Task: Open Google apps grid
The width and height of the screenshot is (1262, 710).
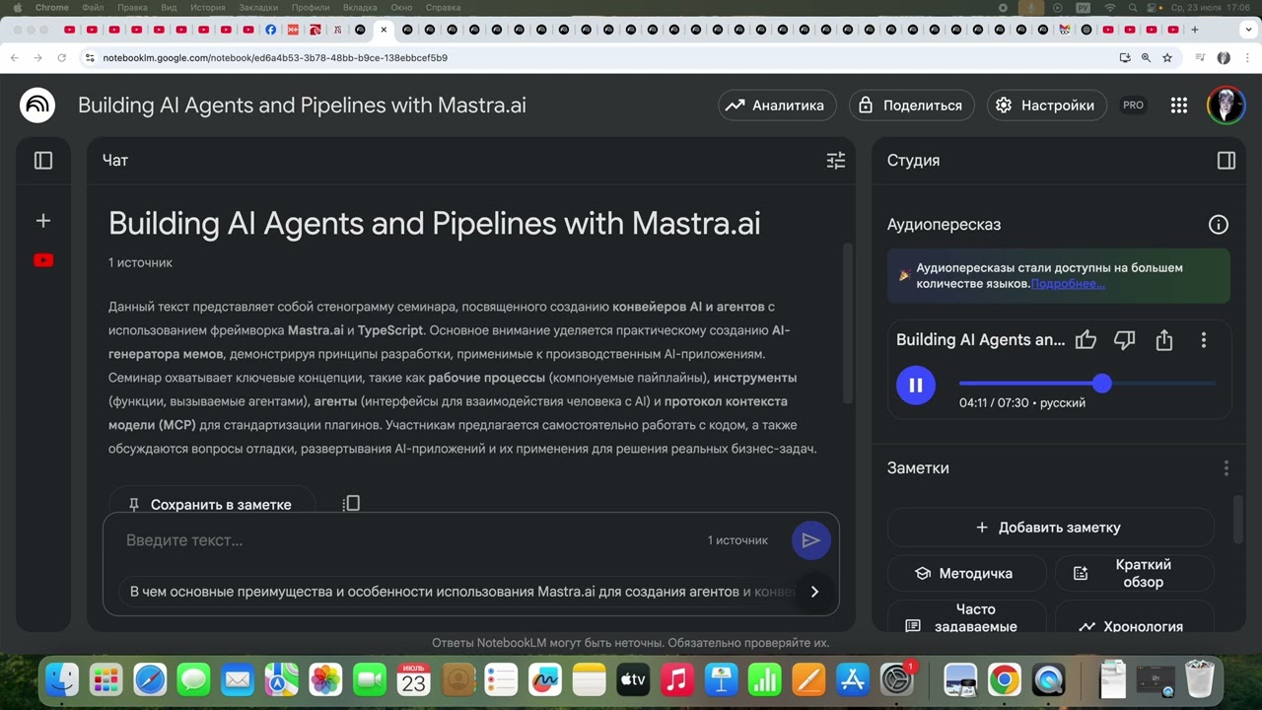Action: point(1179,106)
